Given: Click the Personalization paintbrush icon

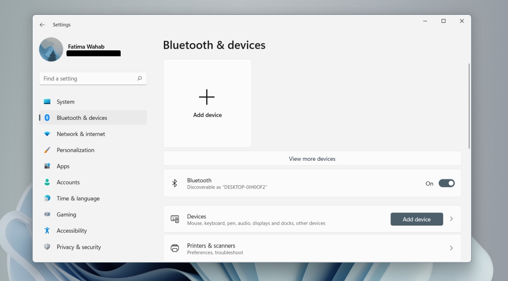Looking at the screenshot, I should tap(47, 150).
